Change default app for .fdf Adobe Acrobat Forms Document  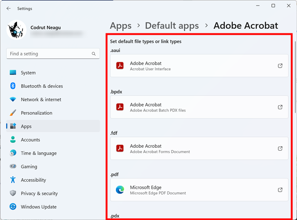pos(199,149)
